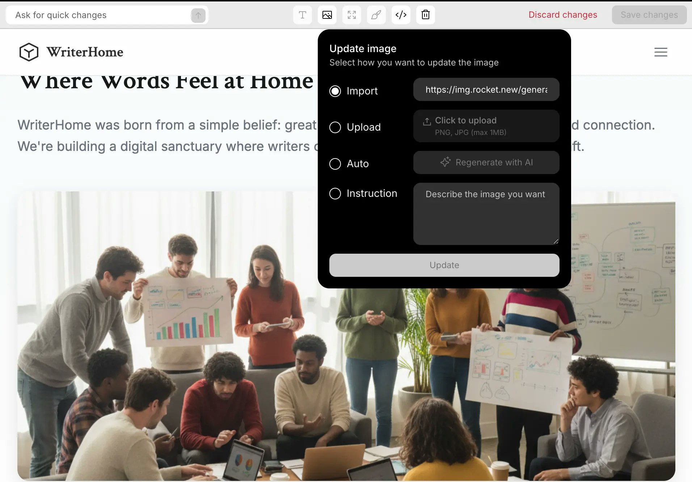
Task: Click the Describe the image textarea
Action: [486, 214]
